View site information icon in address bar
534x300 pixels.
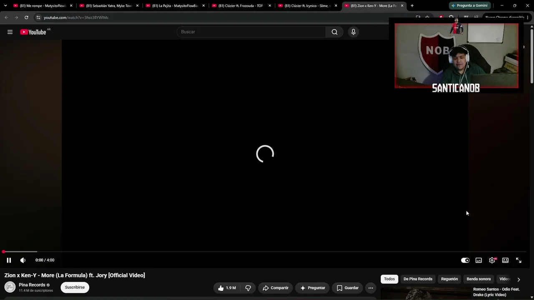38,17
